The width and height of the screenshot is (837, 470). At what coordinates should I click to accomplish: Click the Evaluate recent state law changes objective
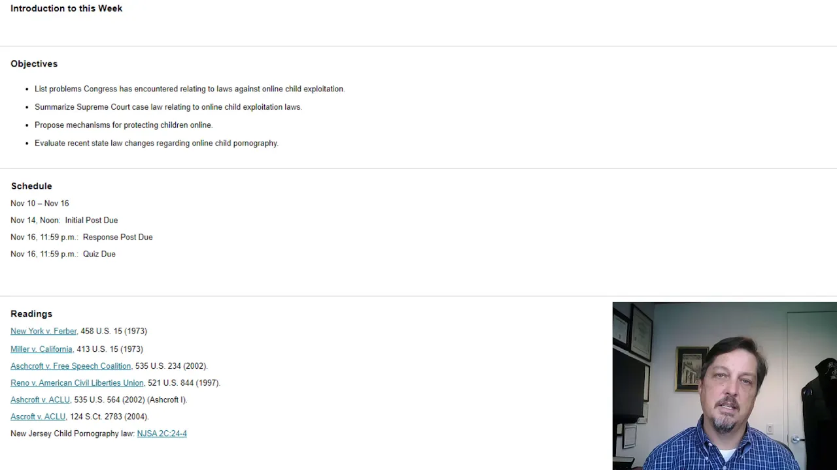coord(156,143)
